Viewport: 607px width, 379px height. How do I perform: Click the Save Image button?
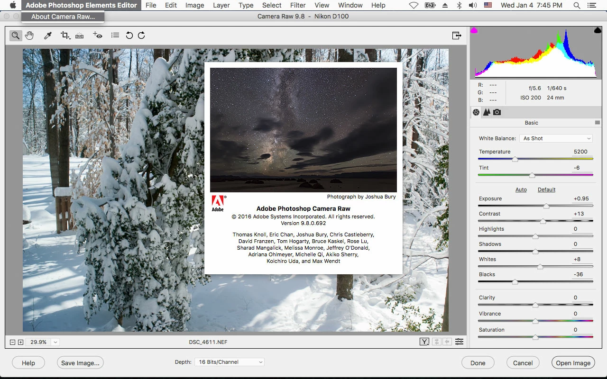point(80,363)
